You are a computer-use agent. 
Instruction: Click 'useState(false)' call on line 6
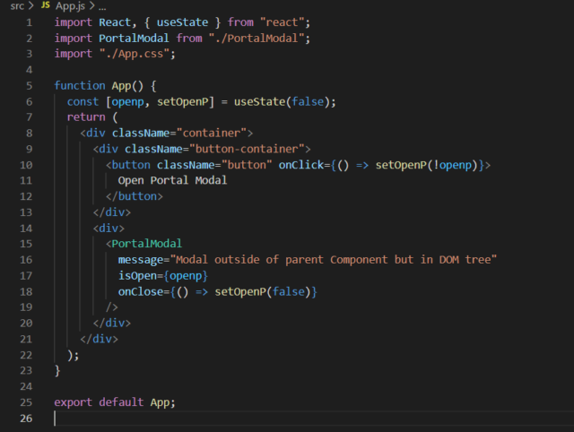(x=282, y=101)
